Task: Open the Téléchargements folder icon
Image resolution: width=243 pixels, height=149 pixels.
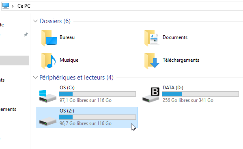Action: pyautogui.click(x=152, y=61)
